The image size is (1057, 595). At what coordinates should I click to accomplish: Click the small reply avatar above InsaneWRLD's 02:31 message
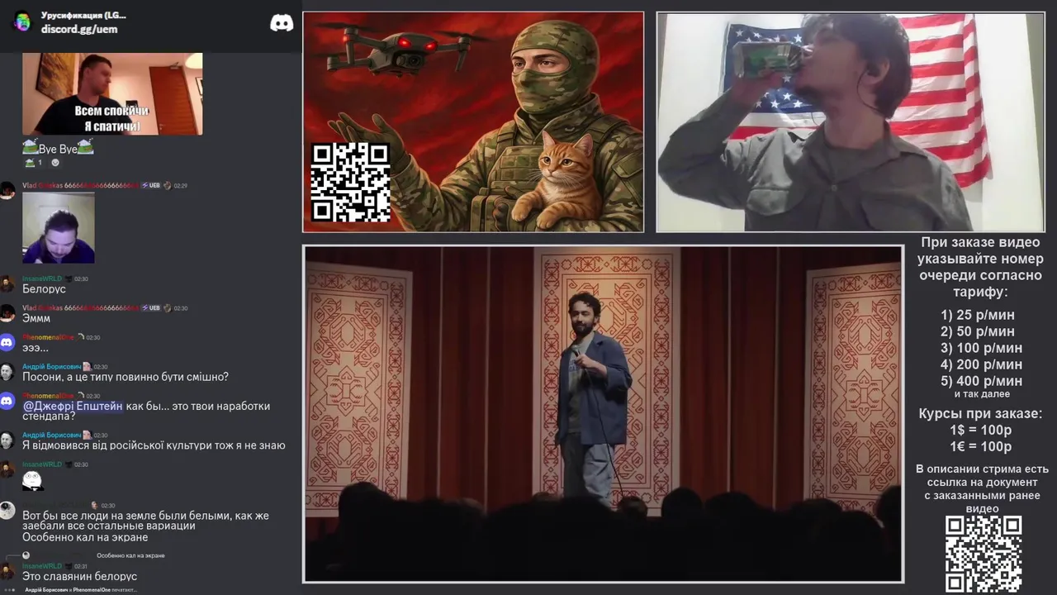click(x=26, y=555)
